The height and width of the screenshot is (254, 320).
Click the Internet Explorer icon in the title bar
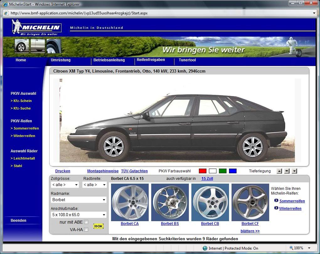click(x=5, y=4)
